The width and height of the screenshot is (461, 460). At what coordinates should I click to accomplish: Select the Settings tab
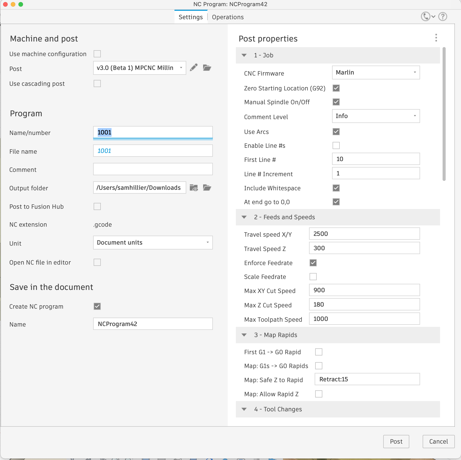click(191, 17)
